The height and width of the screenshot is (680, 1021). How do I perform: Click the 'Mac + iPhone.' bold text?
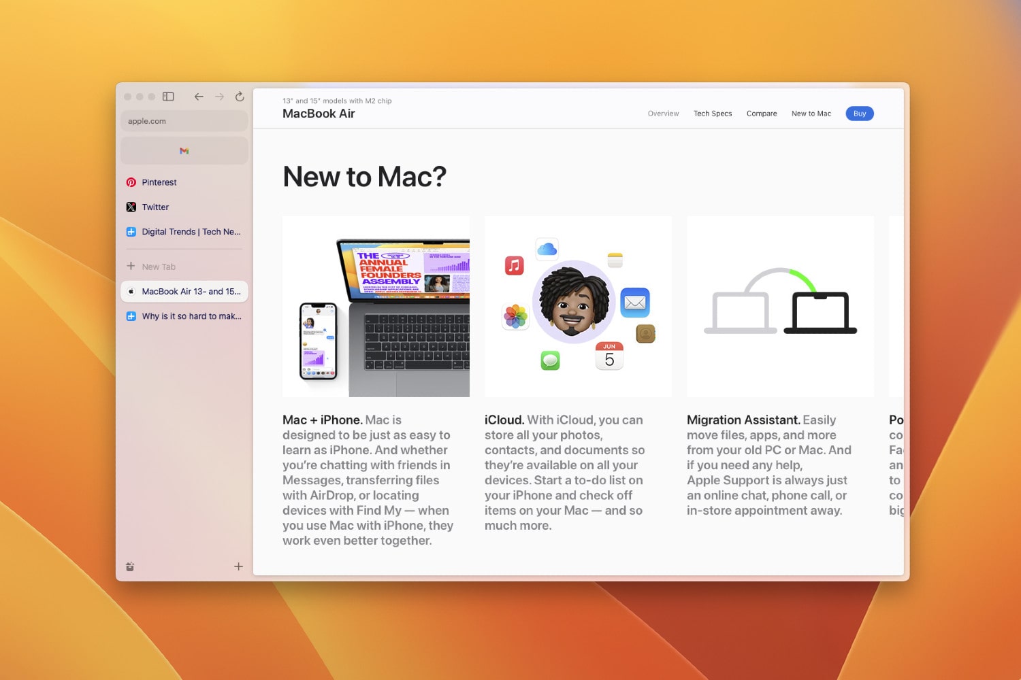pos(323,420)
